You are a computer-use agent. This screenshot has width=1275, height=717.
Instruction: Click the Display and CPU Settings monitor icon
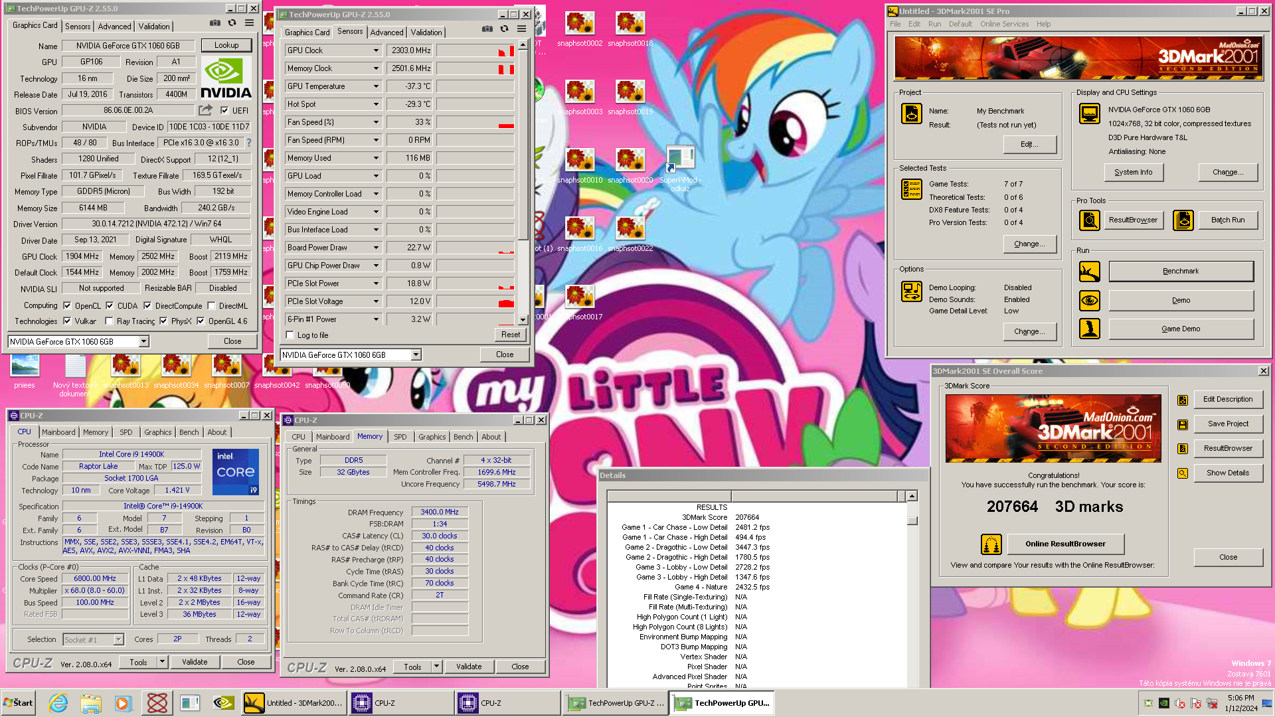pos(1090,114)
